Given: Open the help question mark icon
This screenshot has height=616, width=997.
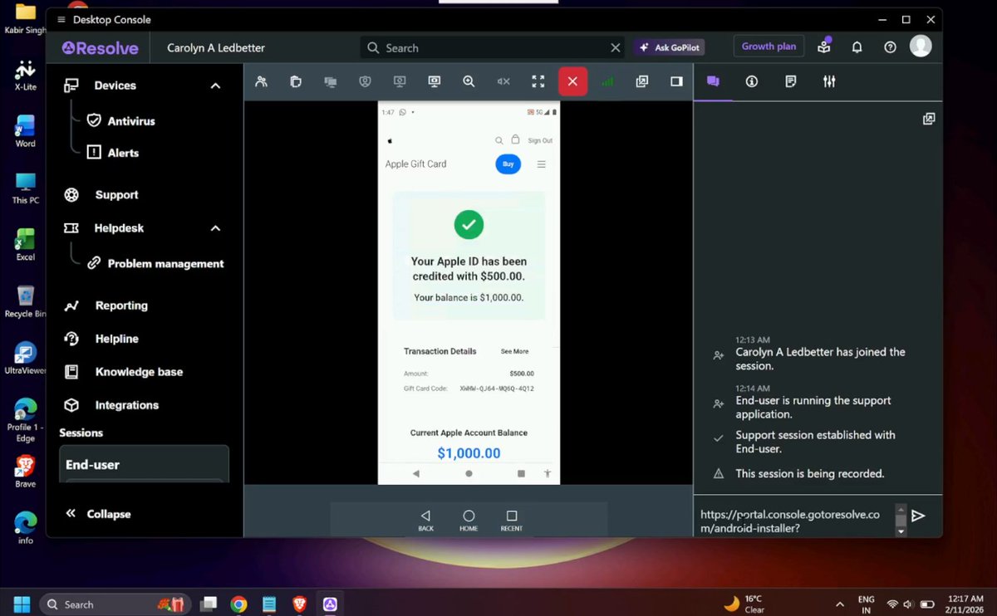Looking at the screenshot, I should pos(890,47).
